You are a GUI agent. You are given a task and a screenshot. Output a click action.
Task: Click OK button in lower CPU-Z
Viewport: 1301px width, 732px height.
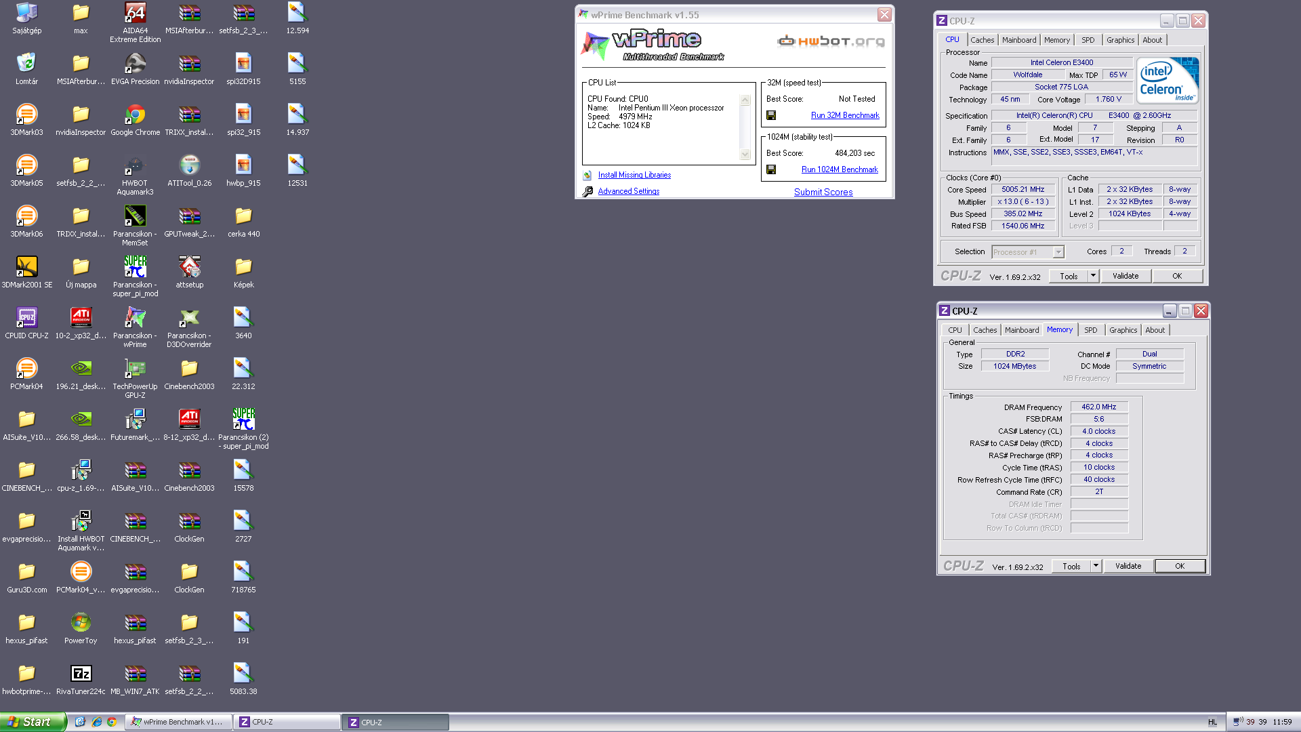pyautogui.click(x=1180, y=566)
